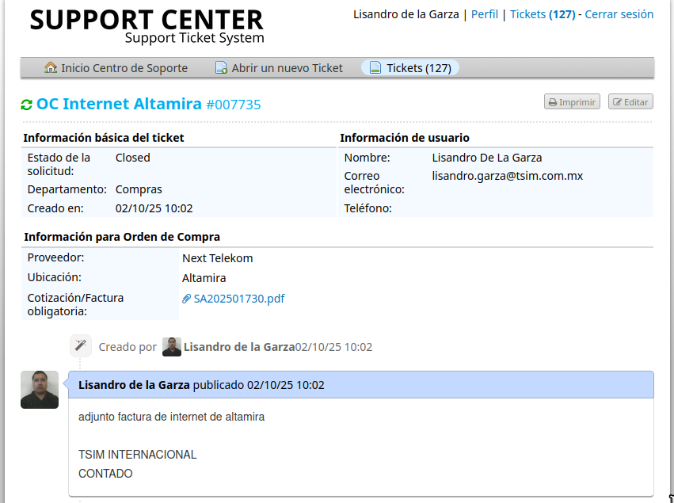Screen dimensions: 674x503
Task: Click the magic wand icon in thread timeline
Action: pos(80,346)
